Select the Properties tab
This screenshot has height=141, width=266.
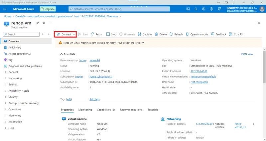tap(67, 110)
